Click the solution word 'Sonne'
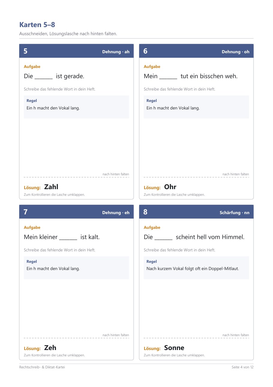Viewport: 273px width, 387px height. pyautogui.click(x=174, y=348)
